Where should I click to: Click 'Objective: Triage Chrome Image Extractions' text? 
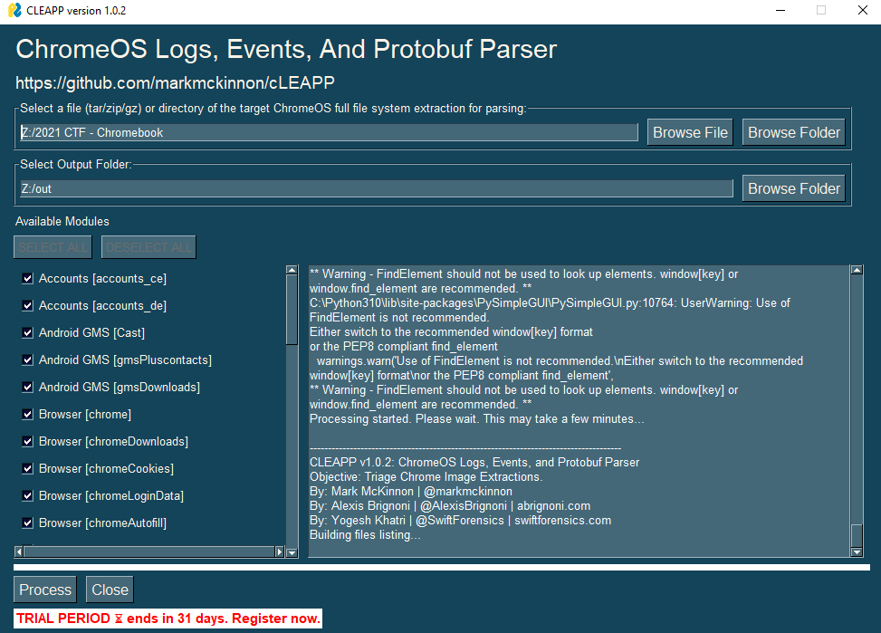426,476
